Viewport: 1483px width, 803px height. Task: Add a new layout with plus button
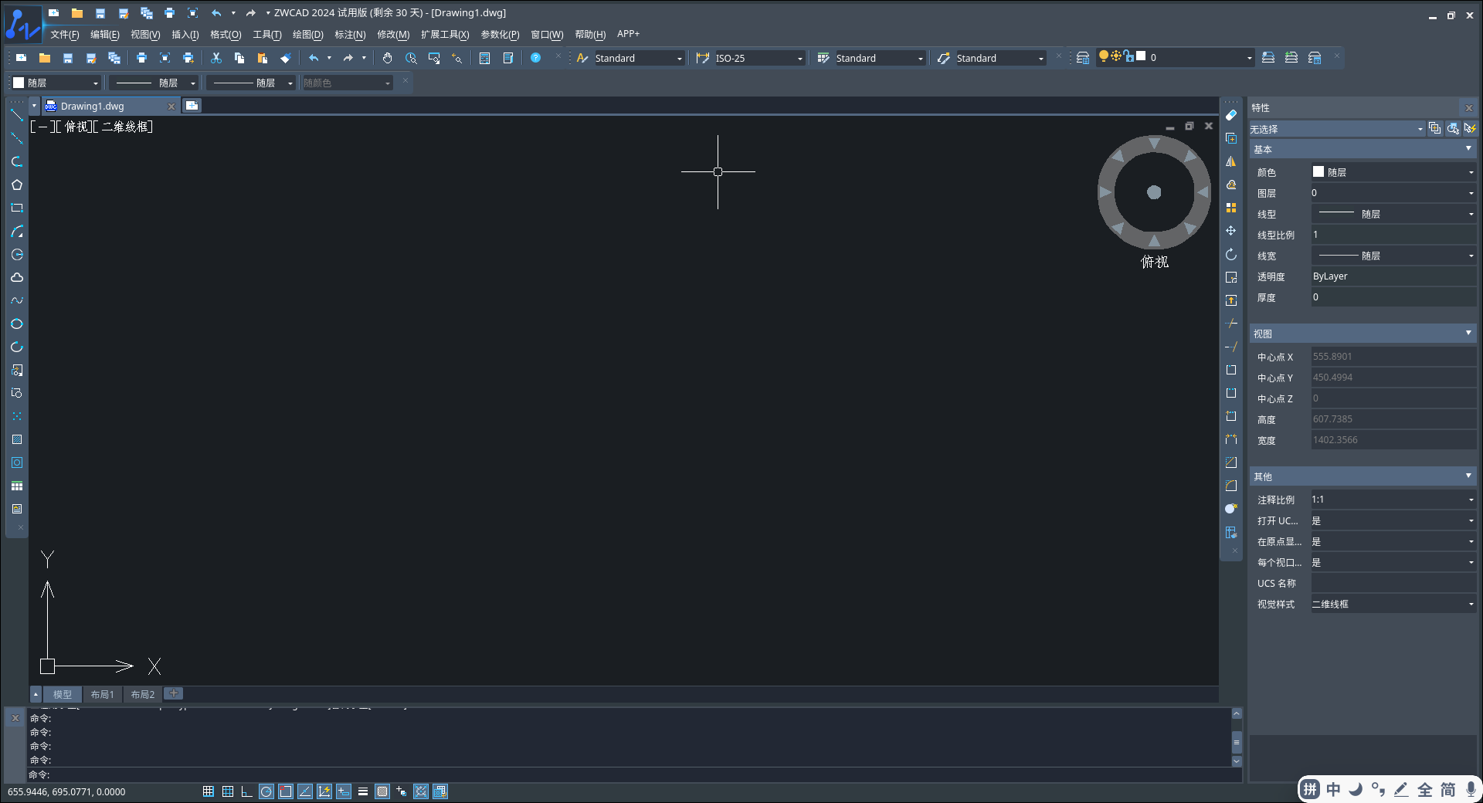174,693
